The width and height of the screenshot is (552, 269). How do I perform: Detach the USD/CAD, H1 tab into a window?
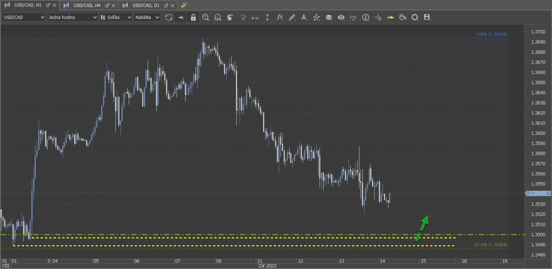pyautogui.click(x=48, y=5)
